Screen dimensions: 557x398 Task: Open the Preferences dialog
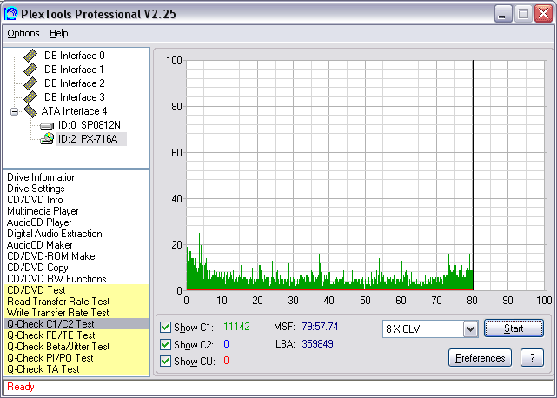coord(480,358)
